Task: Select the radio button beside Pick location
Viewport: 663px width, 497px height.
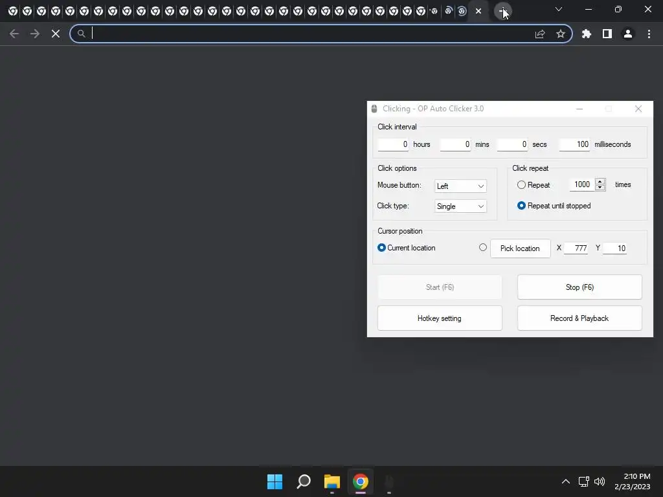Action: (x=483, y=248)
